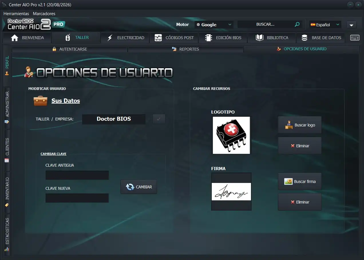This screenshot has height=260, width=364.
Task: Click the lightning bolt icon on ELECTRICIDAD
Action: [x=110, y=38]
